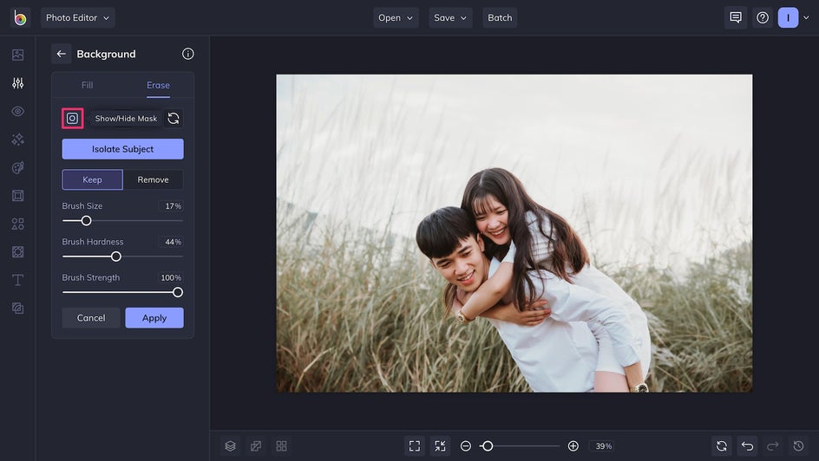The width and height of the screenshot is (819, 461).
Task: Go back using the Background arrow
Action: click(61, 54)
